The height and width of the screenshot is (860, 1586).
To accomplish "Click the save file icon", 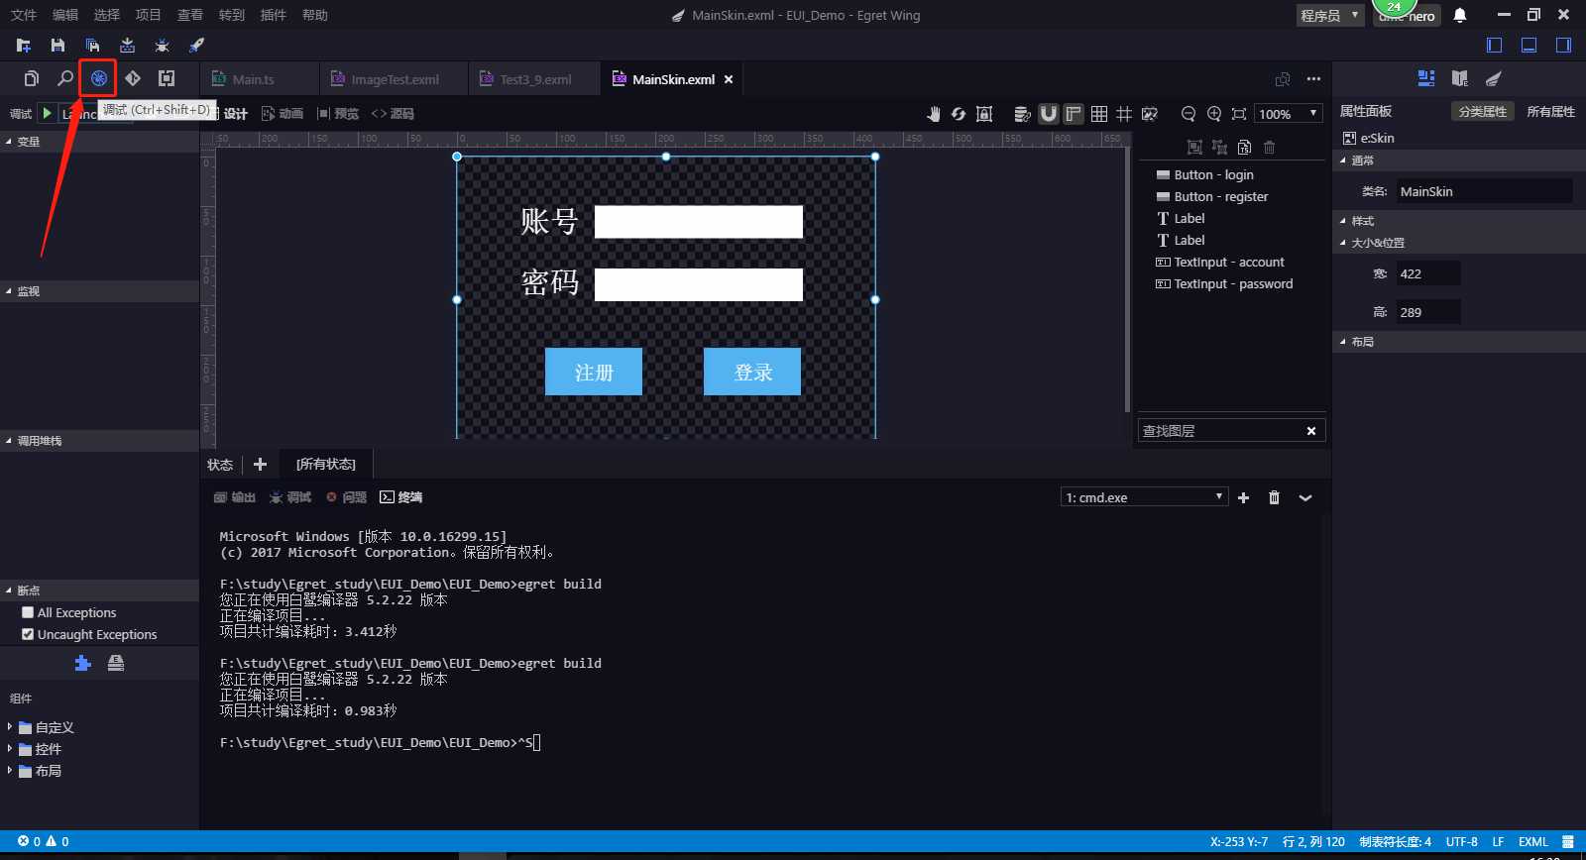I will [57, 46].
